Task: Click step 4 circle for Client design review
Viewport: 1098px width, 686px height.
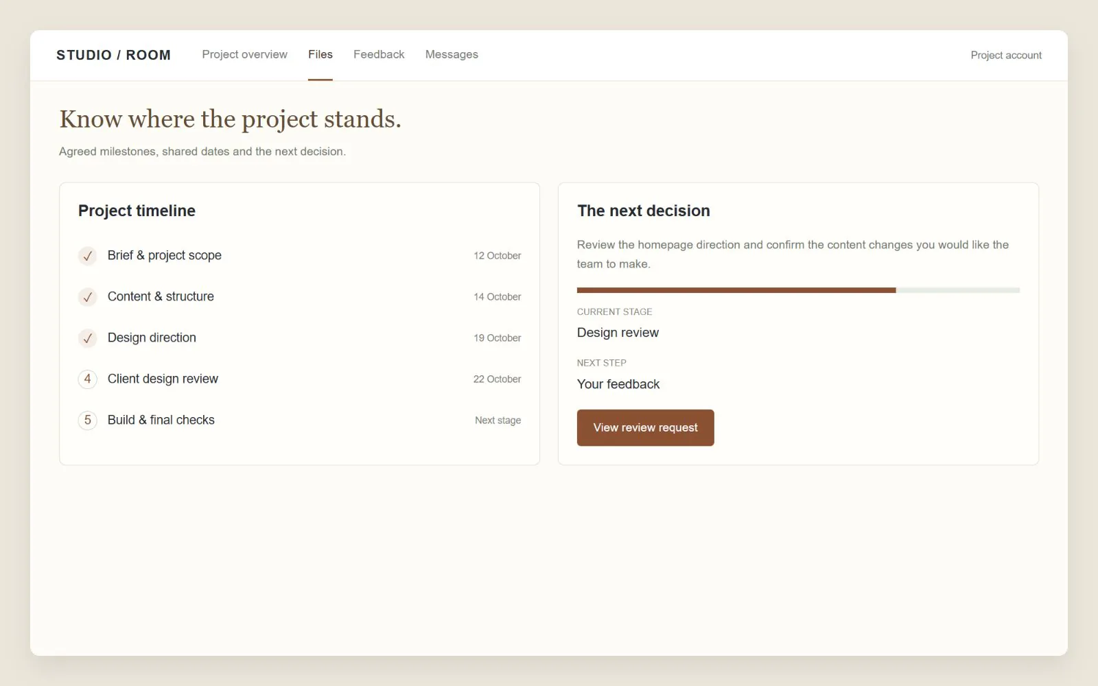Action: [87, 379]
